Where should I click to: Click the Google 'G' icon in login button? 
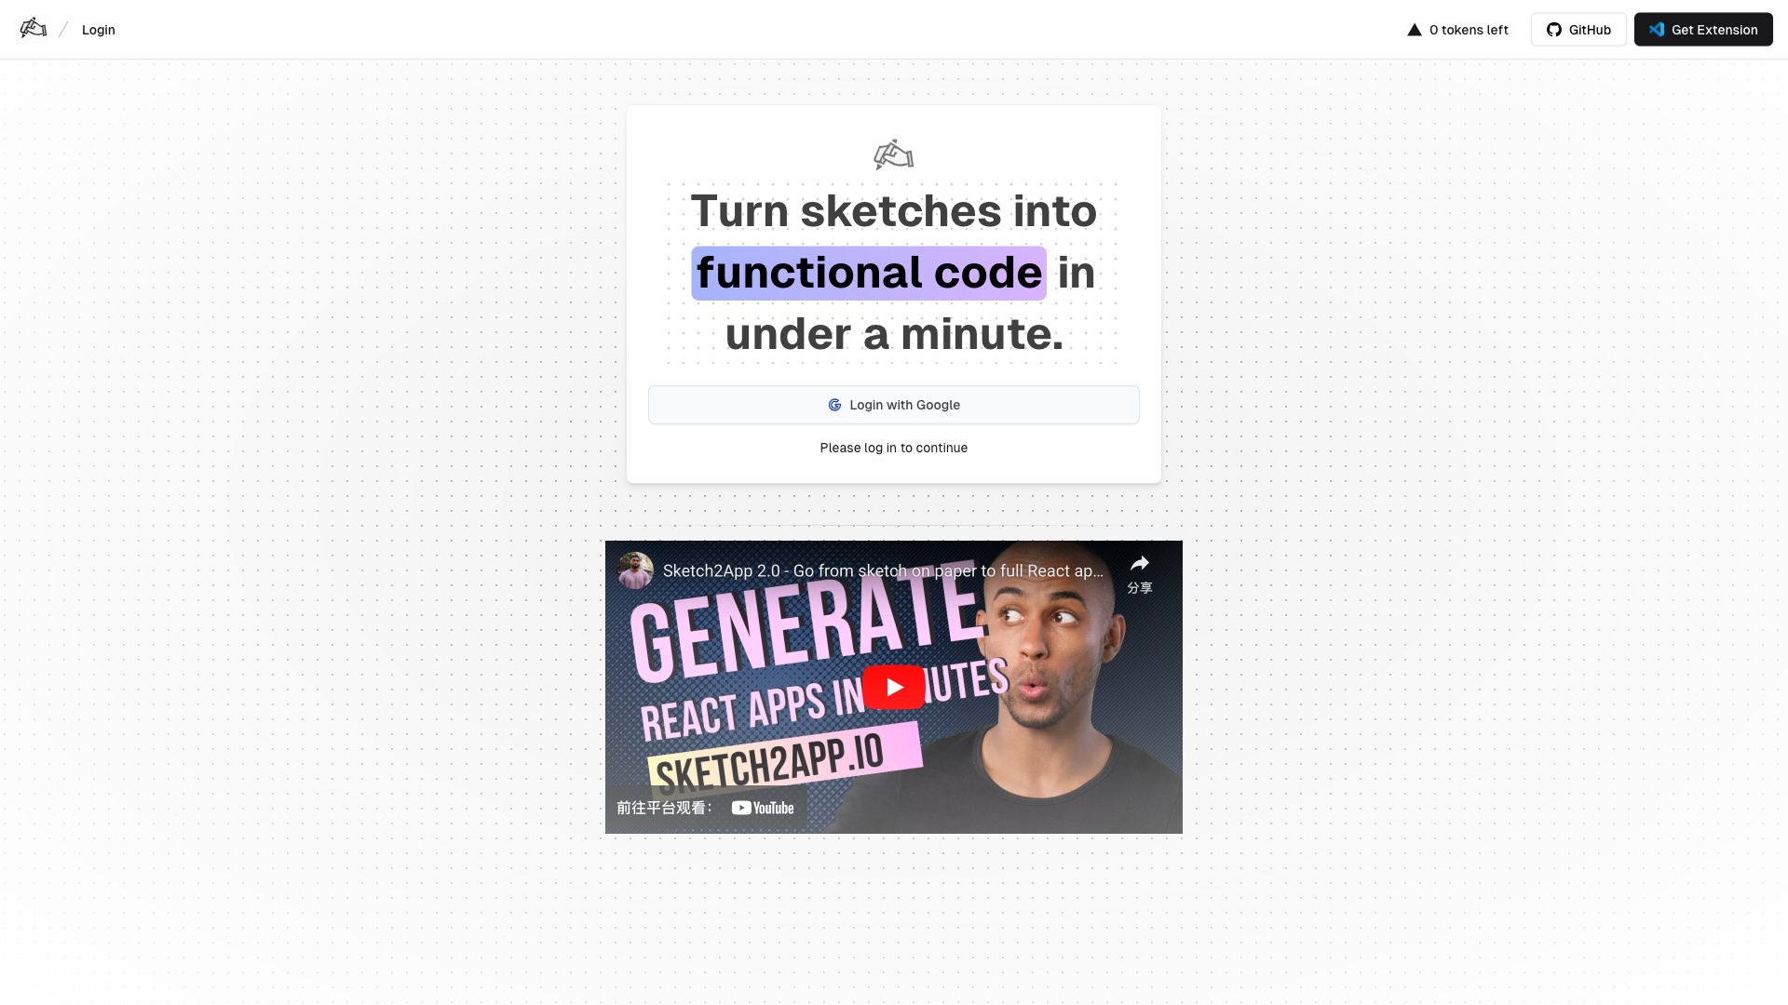click(833, 405)
